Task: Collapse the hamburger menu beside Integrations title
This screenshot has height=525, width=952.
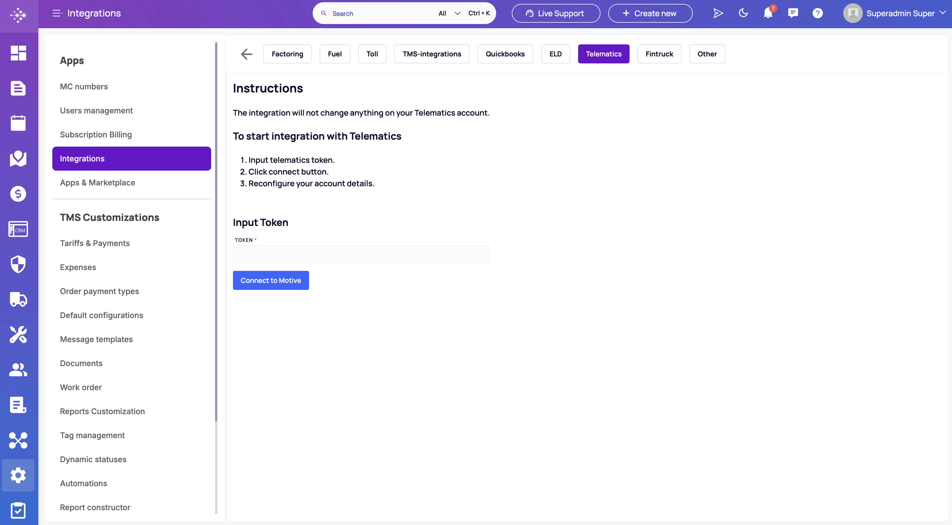Action: click(x=57, y=13)
